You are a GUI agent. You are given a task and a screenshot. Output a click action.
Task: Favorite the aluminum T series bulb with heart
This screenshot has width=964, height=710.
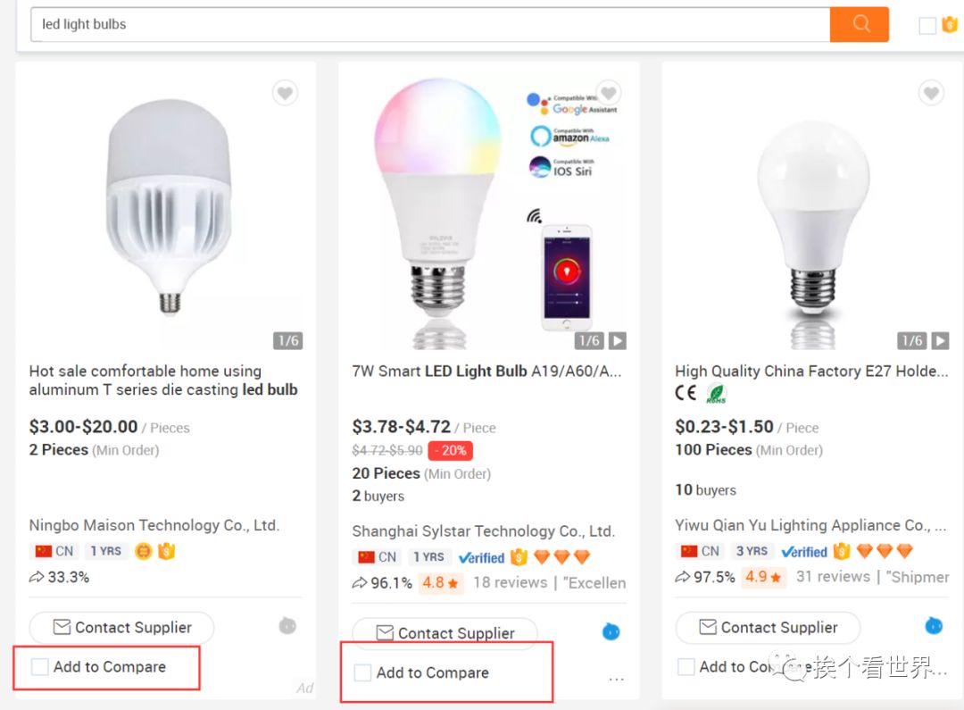tap(285, 93)
